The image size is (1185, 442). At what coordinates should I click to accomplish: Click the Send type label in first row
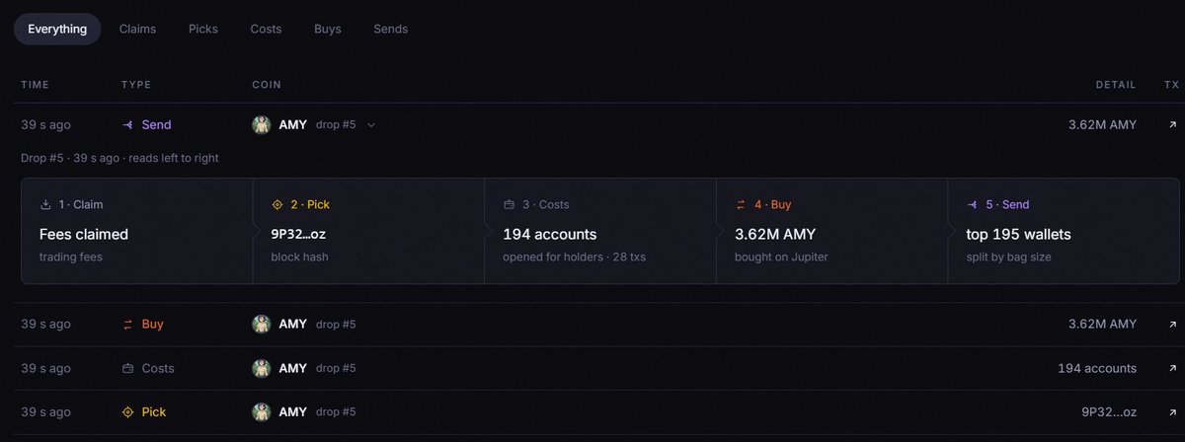coord(156,125)
